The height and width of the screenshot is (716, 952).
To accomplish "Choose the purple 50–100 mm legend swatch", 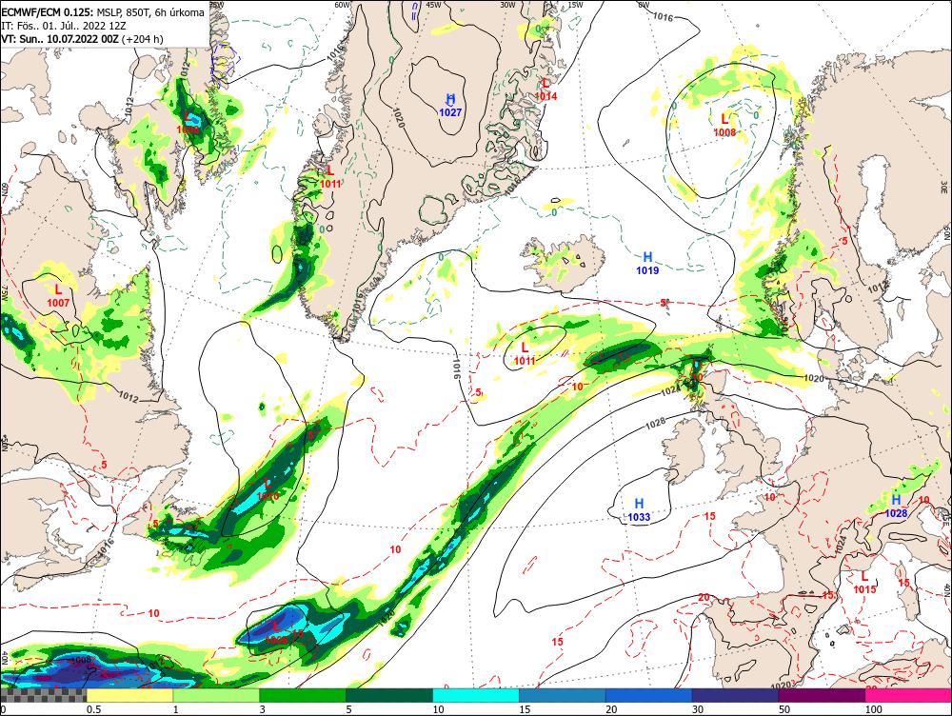I will click(x=823, y=695).
